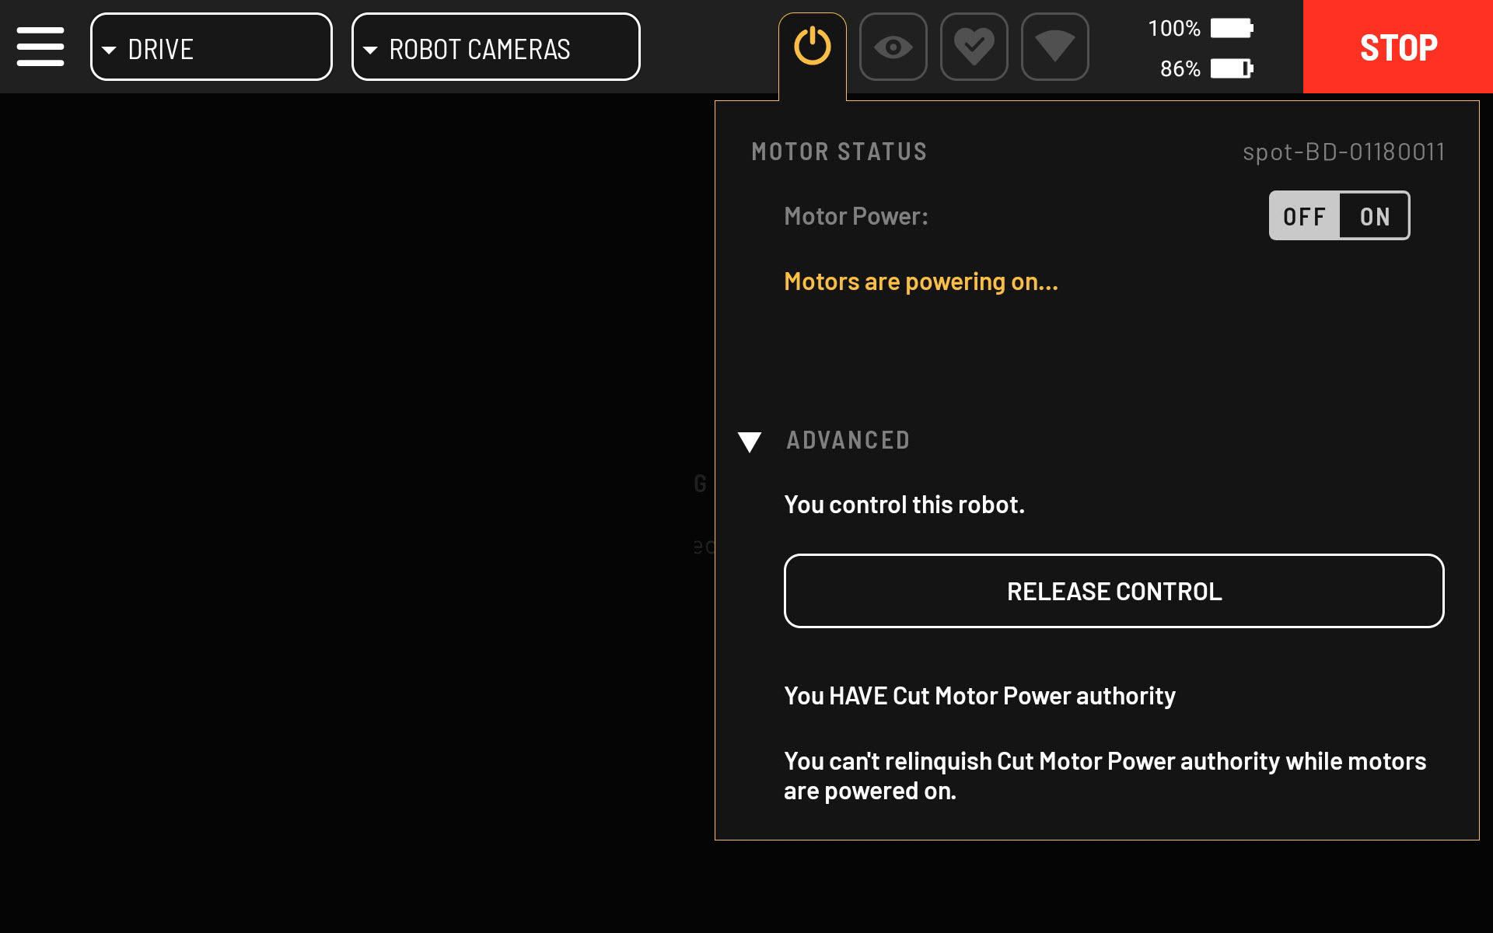Switch Motor Power to OFF

click(x=1304, y=216)
